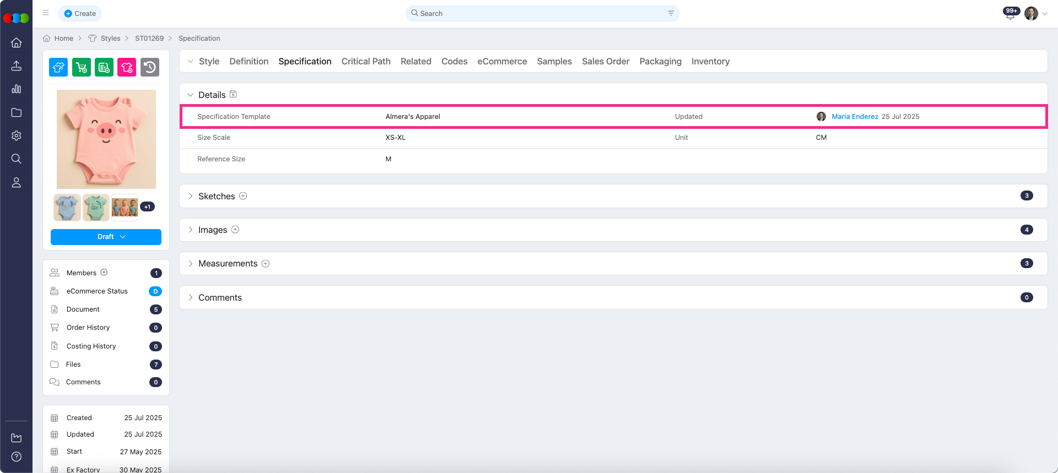Select the green dinosaur bodysuit thumbnail
1058x473 pixels.
(96, 207)
